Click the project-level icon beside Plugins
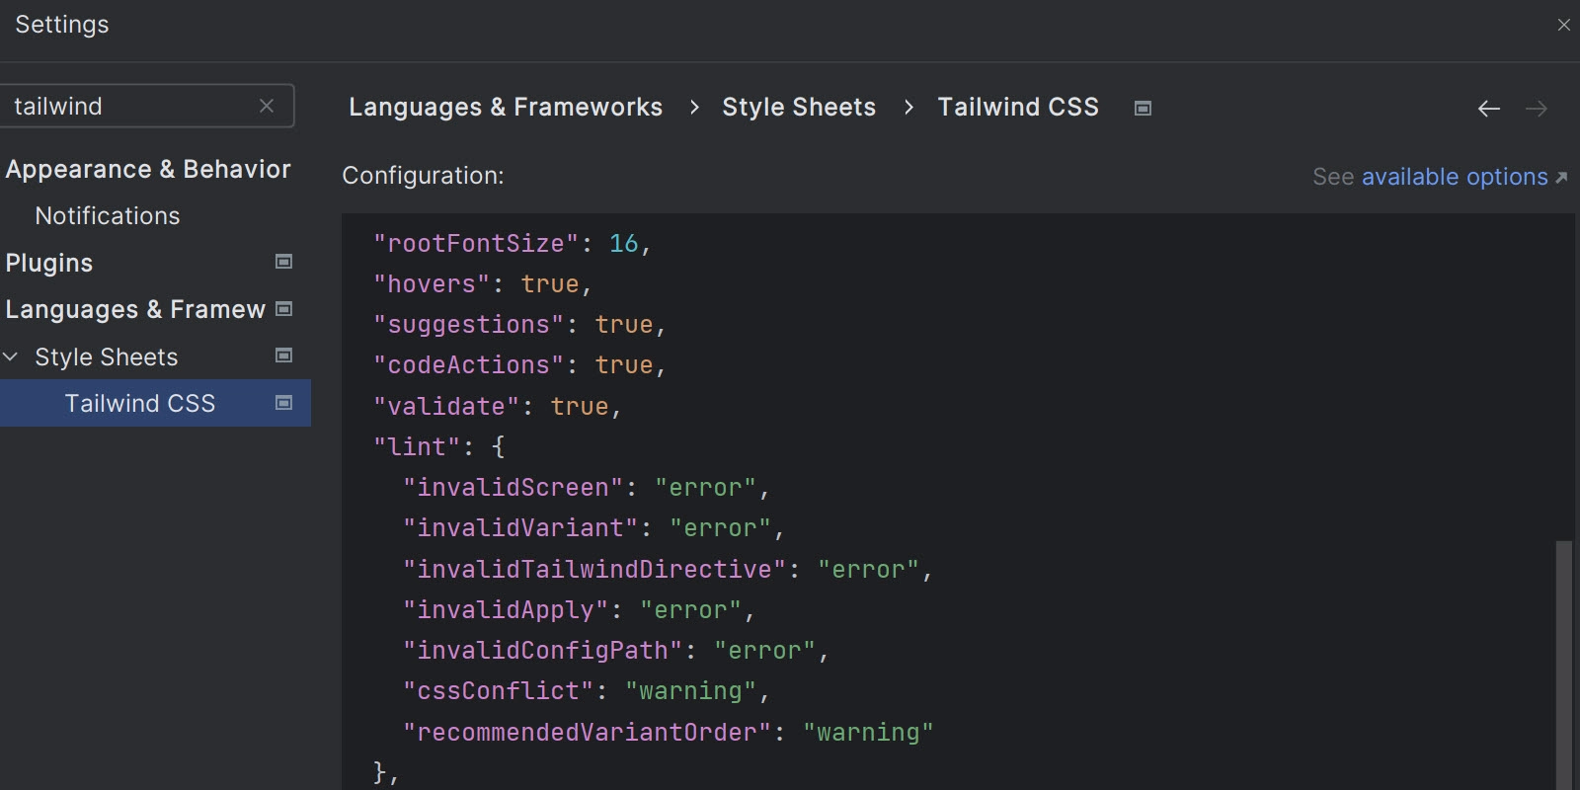This screenshot has width=1580, height=790. (x=283, y=262)
